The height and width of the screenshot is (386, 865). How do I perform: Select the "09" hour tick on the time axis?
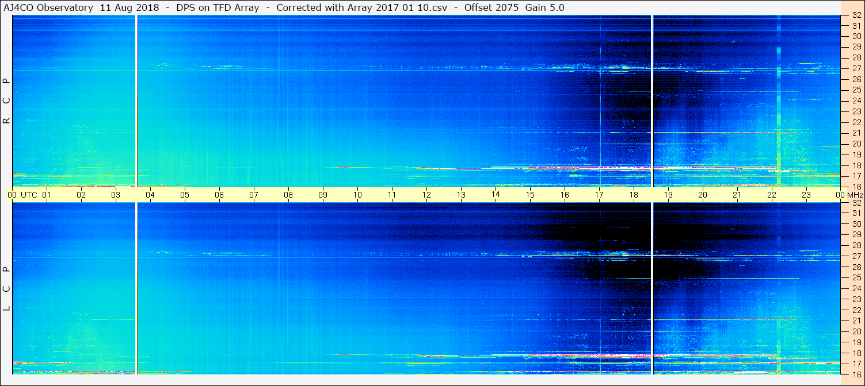pos(323,195)
